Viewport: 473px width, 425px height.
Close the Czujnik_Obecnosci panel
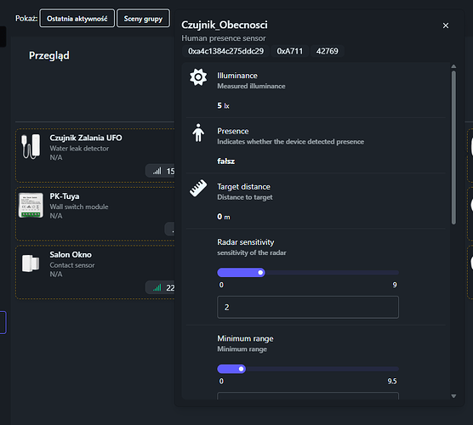[446, 25]
